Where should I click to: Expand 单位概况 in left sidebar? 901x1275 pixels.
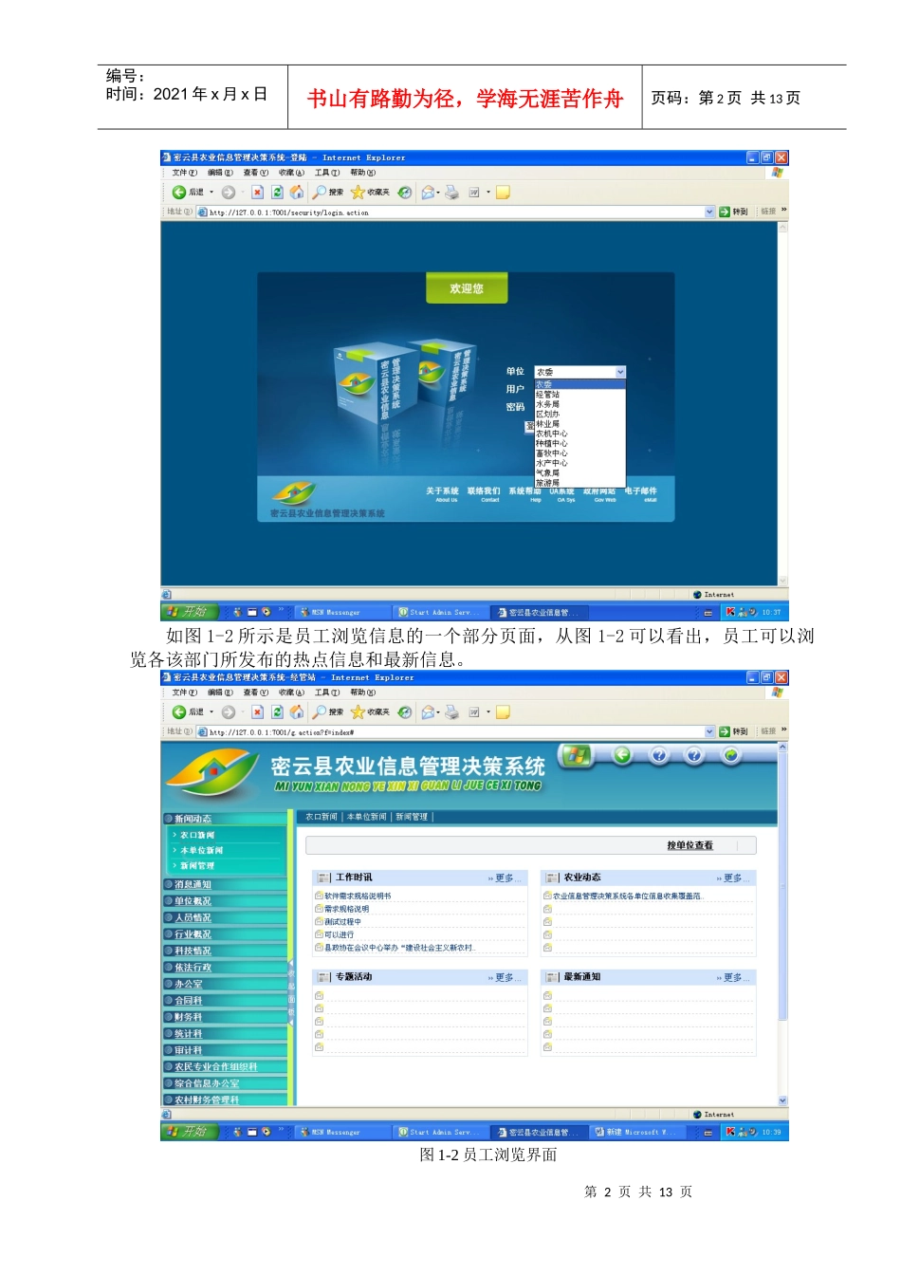(226, 901)
